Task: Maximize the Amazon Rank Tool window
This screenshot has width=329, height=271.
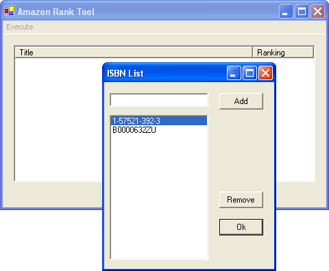Action: 302,11
